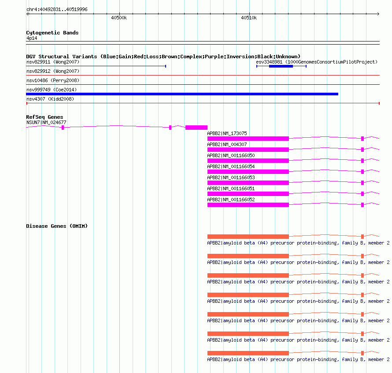Image resolution: width=392 pixels, height=373 pixels.
Task: Select the nsv829911 (Wong2007) label
Action: point(53,62)
